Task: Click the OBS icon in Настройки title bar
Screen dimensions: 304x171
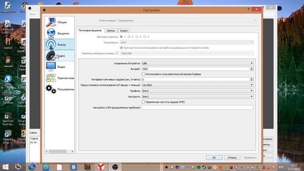Action: (x=44, y=10)
